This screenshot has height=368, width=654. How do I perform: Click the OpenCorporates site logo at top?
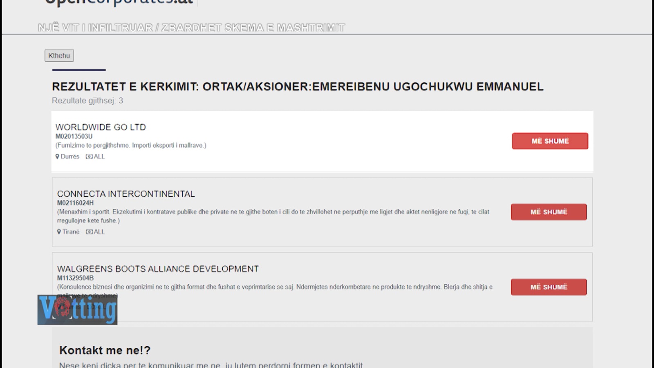(x=119, y=2)
